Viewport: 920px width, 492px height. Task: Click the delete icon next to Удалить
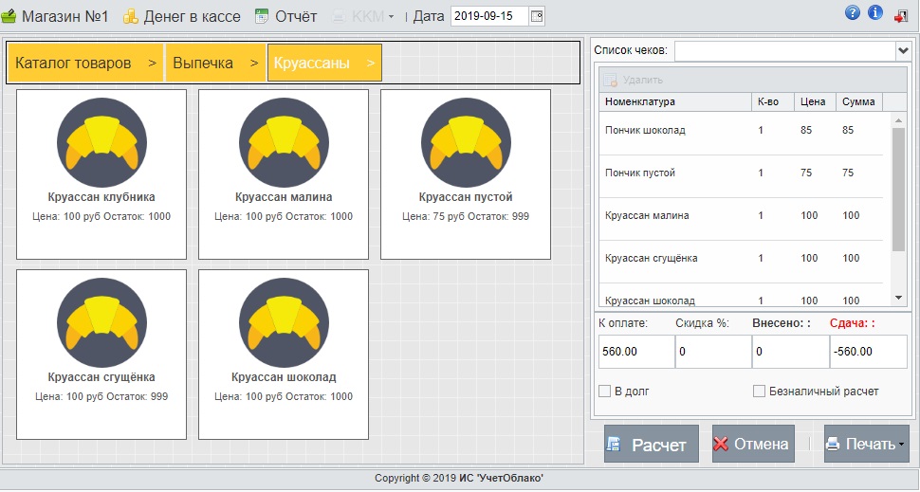click(x=610, y=80)
